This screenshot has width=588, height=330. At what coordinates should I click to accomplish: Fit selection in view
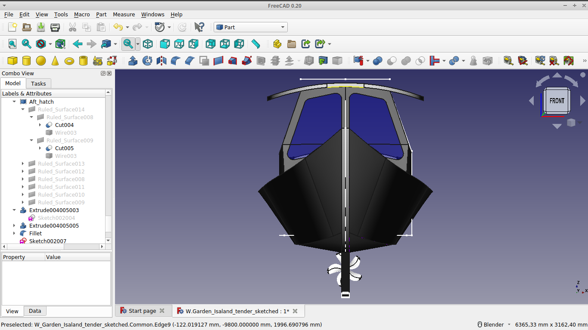[27, 44]
